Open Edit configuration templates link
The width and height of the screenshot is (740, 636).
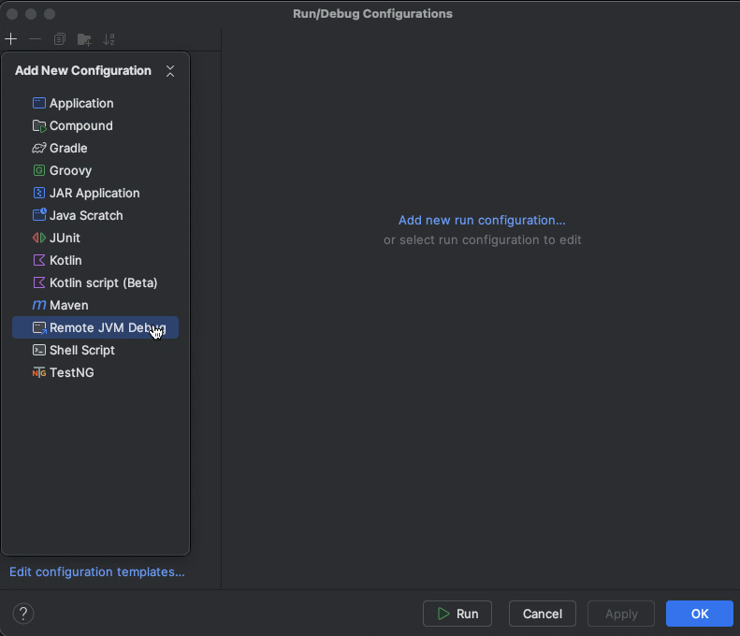coord(97,571)
